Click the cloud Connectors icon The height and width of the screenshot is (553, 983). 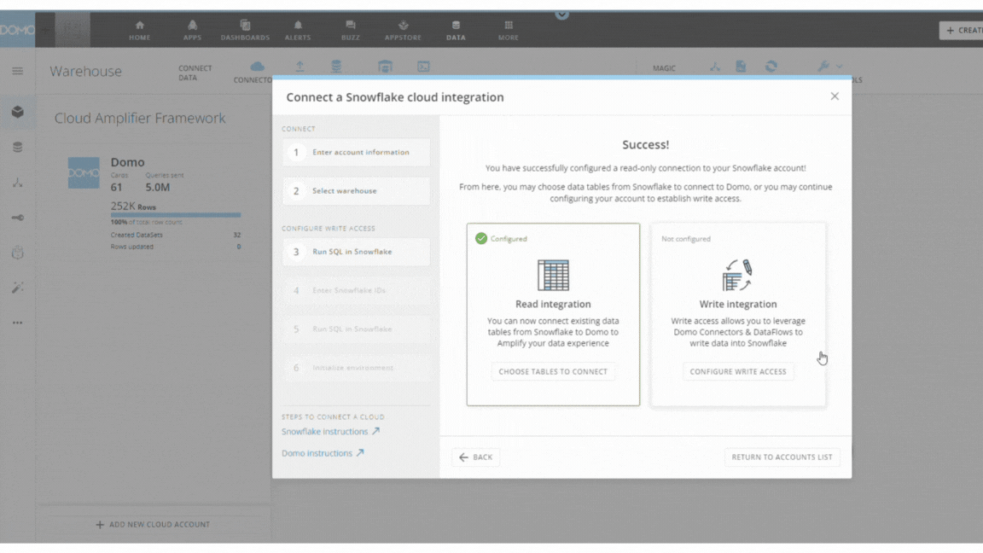click(x=257, y=67)
